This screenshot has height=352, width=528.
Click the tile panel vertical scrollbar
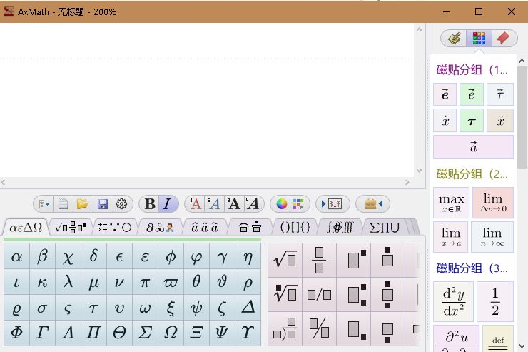tap(522, 118)
